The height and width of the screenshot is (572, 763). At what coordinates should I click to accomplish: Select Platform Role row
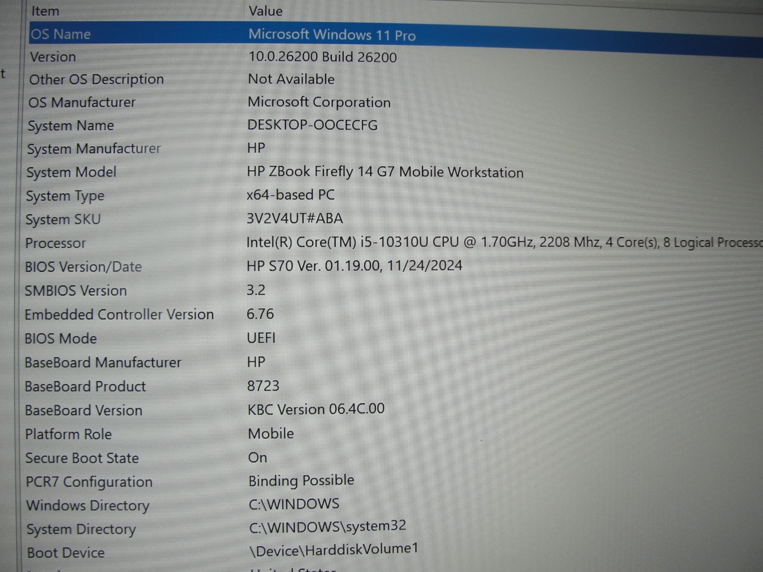click(69, 434)
